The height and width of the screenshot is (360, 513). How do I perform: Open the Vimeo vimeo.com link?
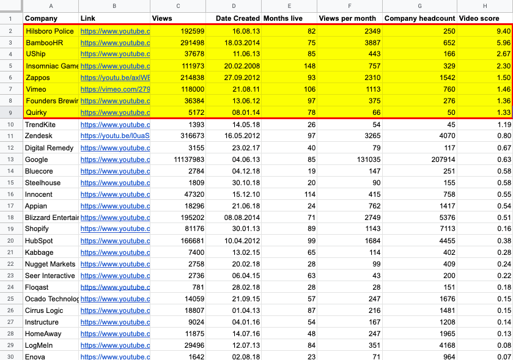click(x=115, y=89)
